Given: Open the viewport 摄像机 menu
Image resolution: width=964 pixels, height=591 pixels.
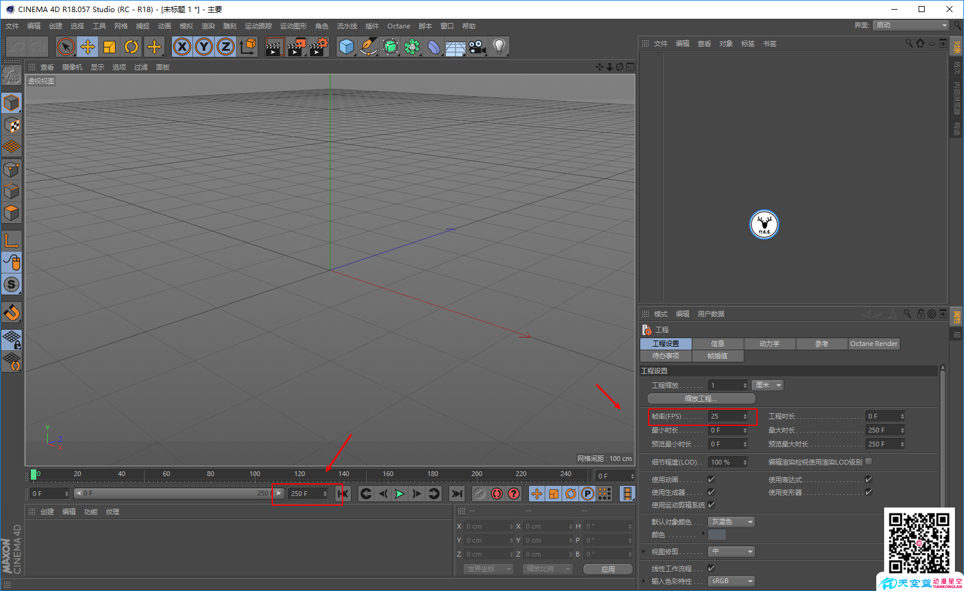Looking at the screenshot, I should click(72, 67).
